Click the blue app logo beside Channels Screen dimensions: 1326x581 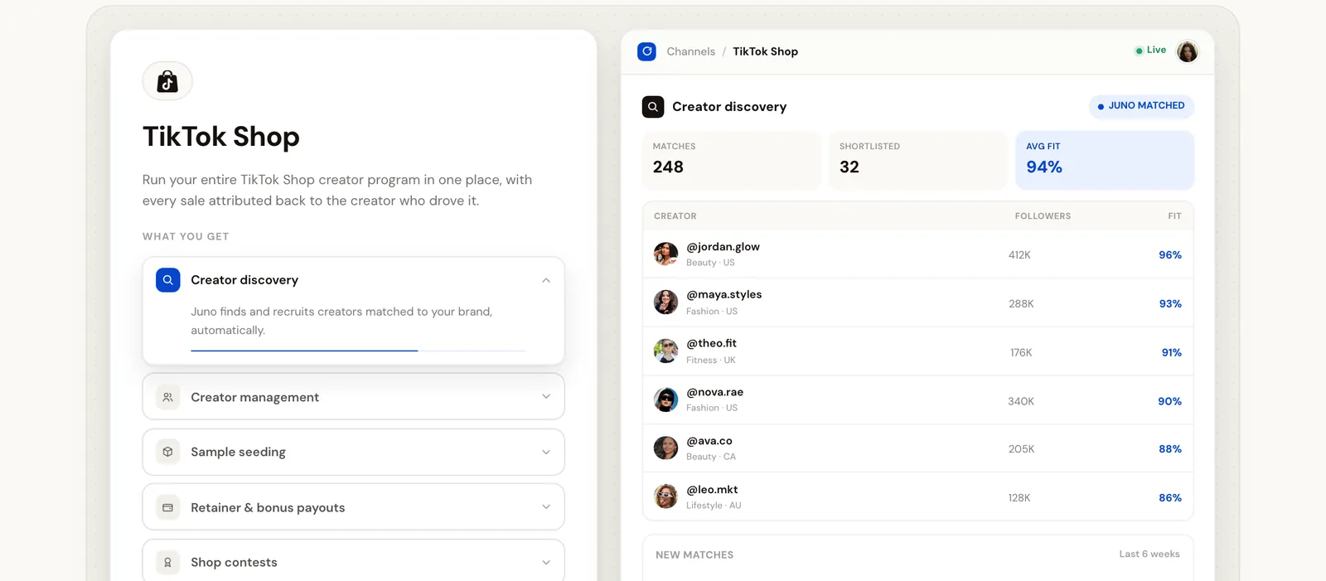click(x=646, y=51)
